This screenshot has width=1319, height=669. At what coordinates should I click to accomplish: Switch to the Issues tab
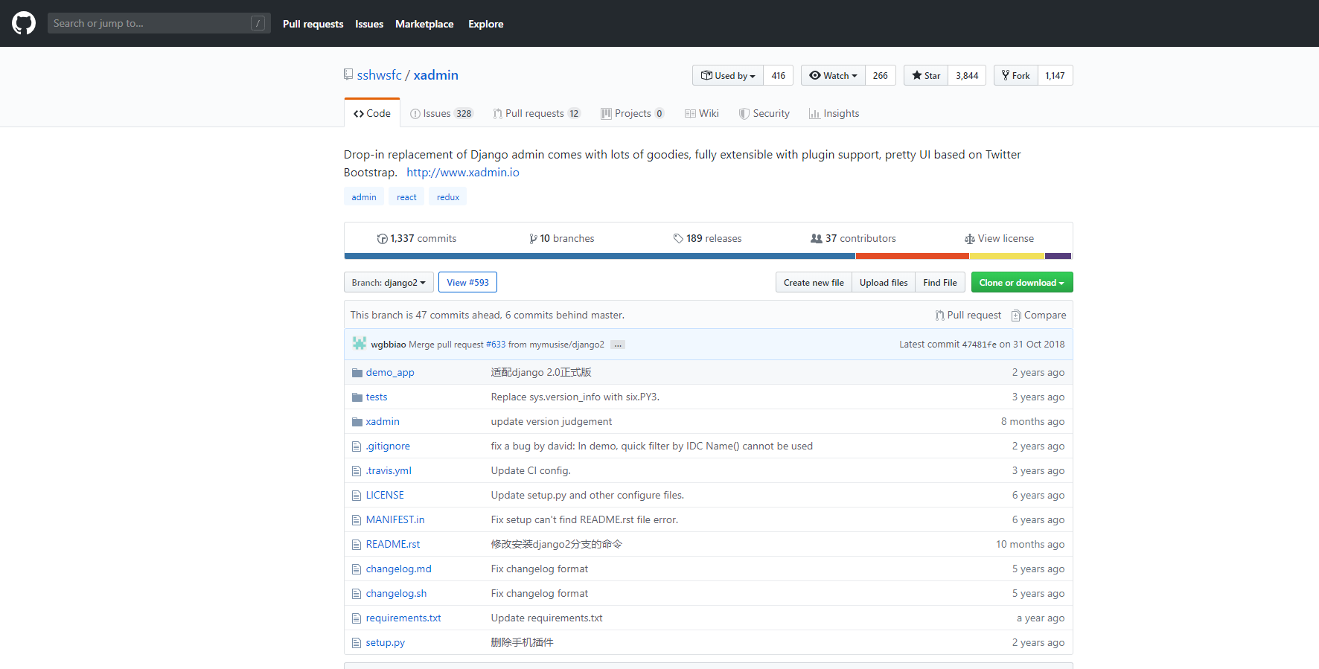click(441, 113)
